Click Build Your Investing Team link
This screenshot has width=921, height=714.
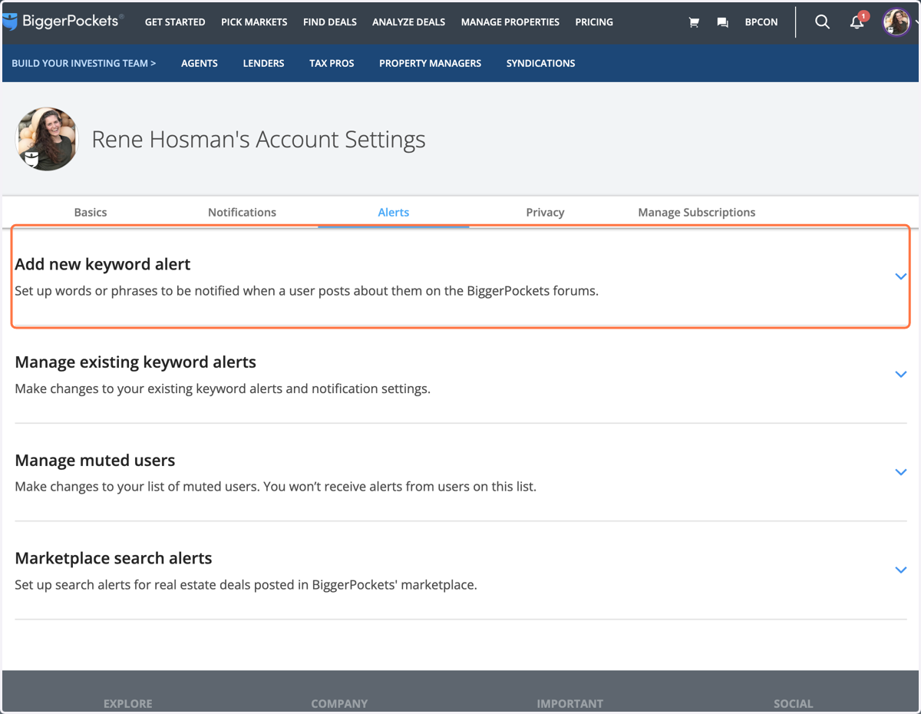coord(84,63)
